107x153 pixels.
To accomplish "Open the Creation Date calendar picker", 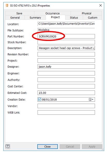I will (91, 100).
